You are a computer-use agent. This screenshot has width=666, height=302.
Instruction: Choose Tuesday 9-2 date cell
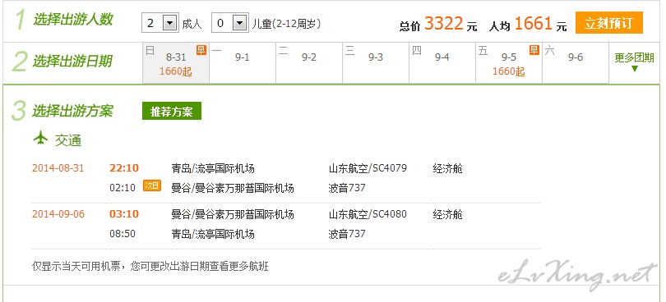[309, 62]
